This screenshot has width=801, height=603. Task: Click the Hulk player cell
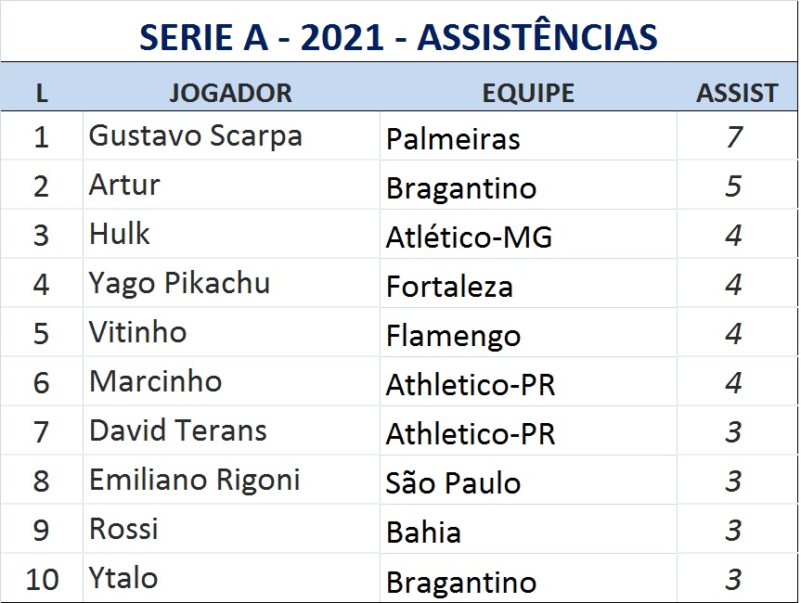[120, 235]
